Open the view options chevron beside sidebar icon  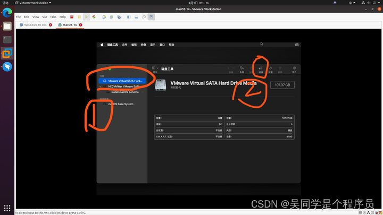click(x=157, y=68)
